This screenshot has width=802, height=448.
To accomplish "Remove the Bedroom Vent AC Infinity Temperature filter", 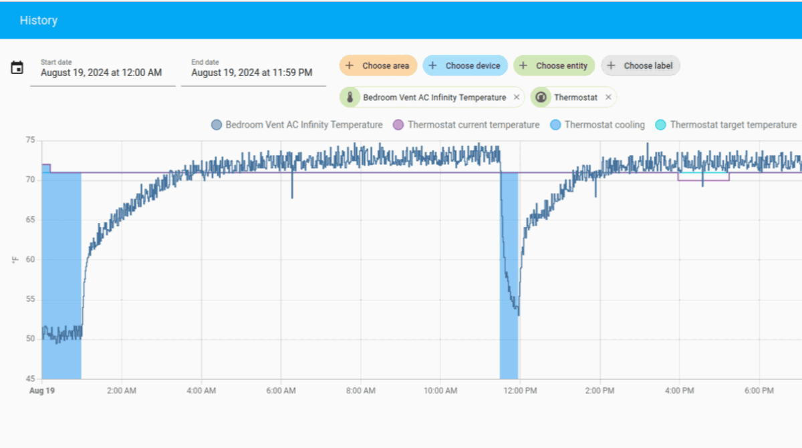I will click(x=516, y=97).
